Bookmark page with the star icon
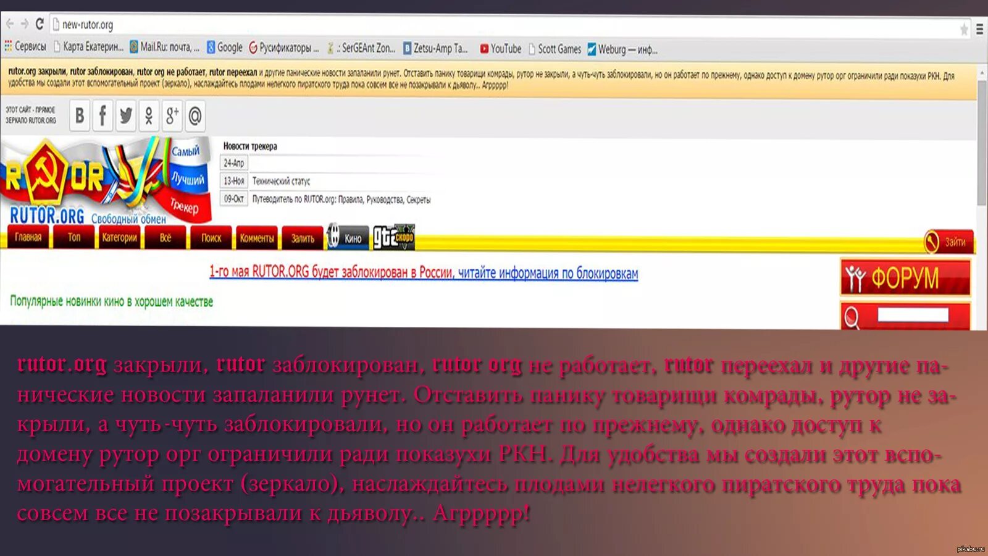Screen dimensions: 988x556 pos(964,29)
